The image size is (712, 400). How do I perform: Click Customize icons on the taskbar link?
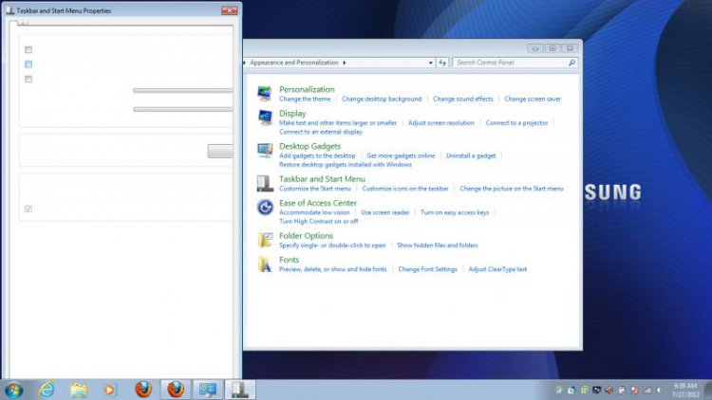click(x=405, y=189)
